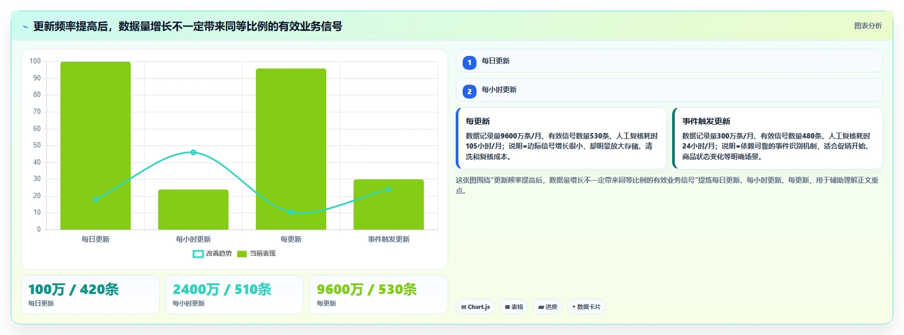The height and width of the screenshot is (335, 904).
Task: Click the icon inside the Chart.js chip
Action: pyautogui.click(x=464, y=307)
